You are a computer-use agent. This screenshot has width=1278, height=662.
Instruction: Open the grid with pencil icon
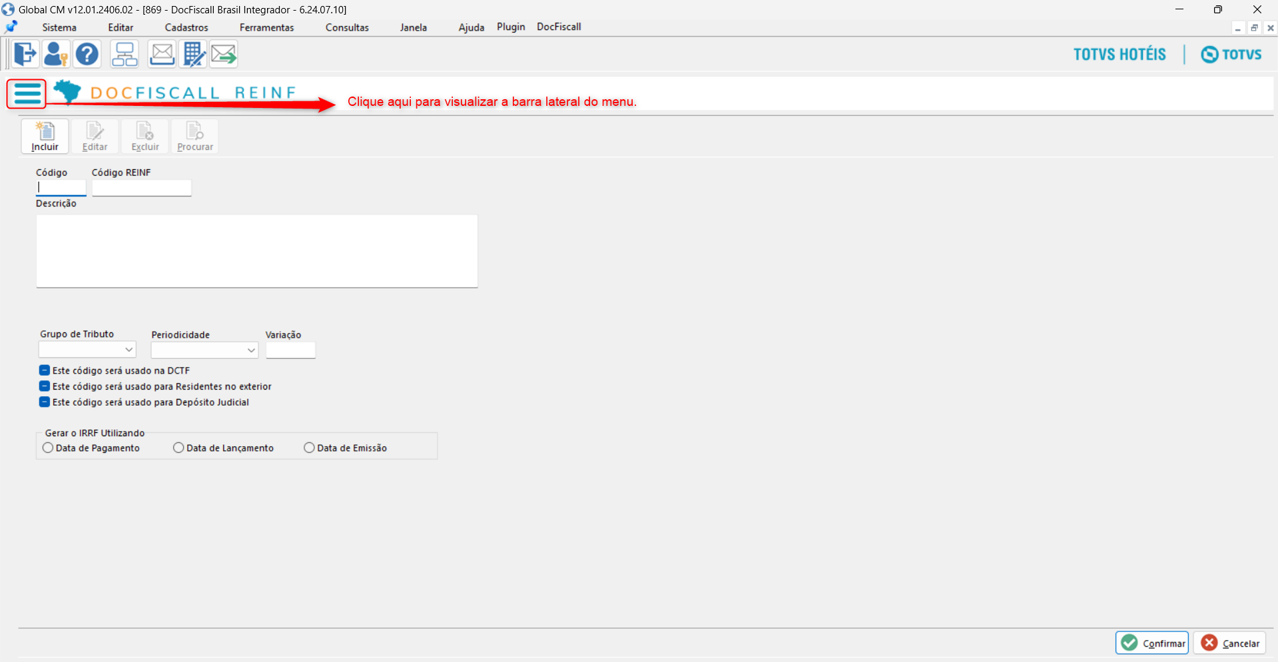pyautogui.click(x=194, y=54)
